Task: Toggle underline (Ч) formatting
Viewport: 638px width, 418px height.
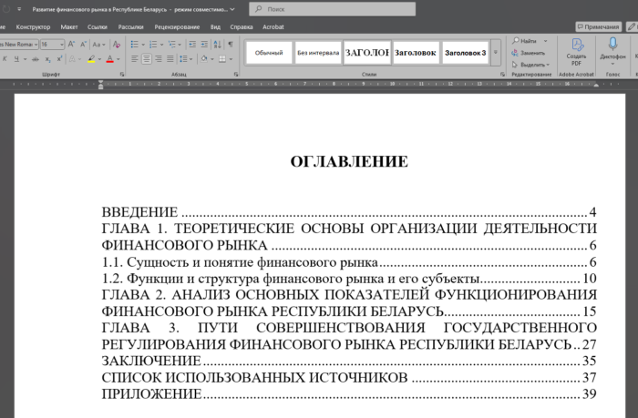Action: pyautogui.click(x=16, y=59)
